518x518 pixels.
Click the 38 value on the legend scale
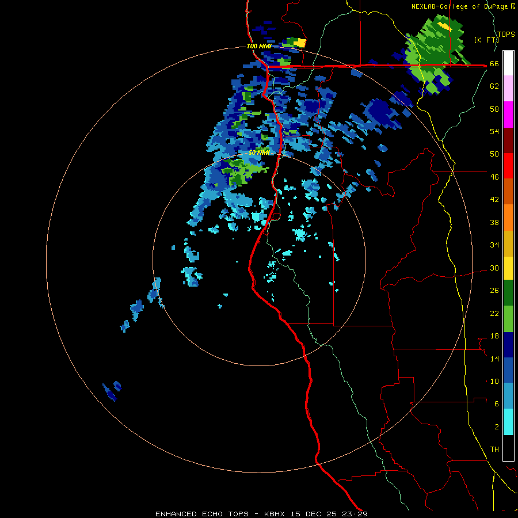pos(494,222)
